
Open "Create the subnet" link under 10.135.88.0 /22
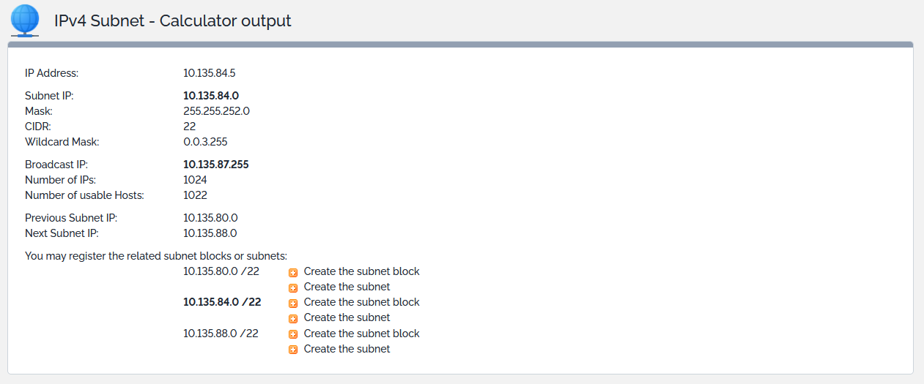347,349
